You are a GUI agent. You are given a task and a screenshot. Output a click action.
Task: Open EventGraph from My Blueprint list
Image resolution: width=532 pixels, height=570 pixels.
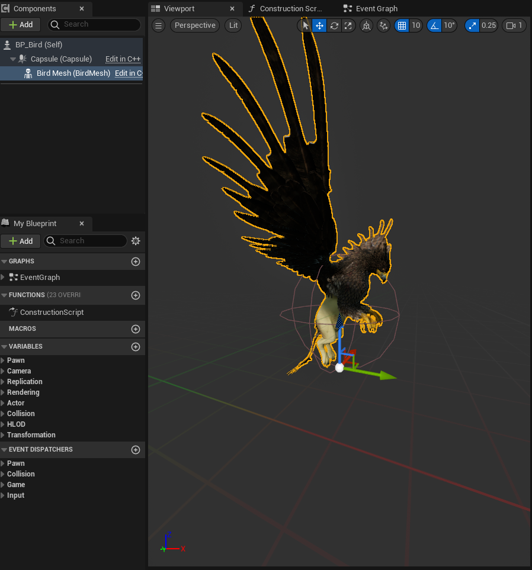pyautogui.click(x=40, y=278)
